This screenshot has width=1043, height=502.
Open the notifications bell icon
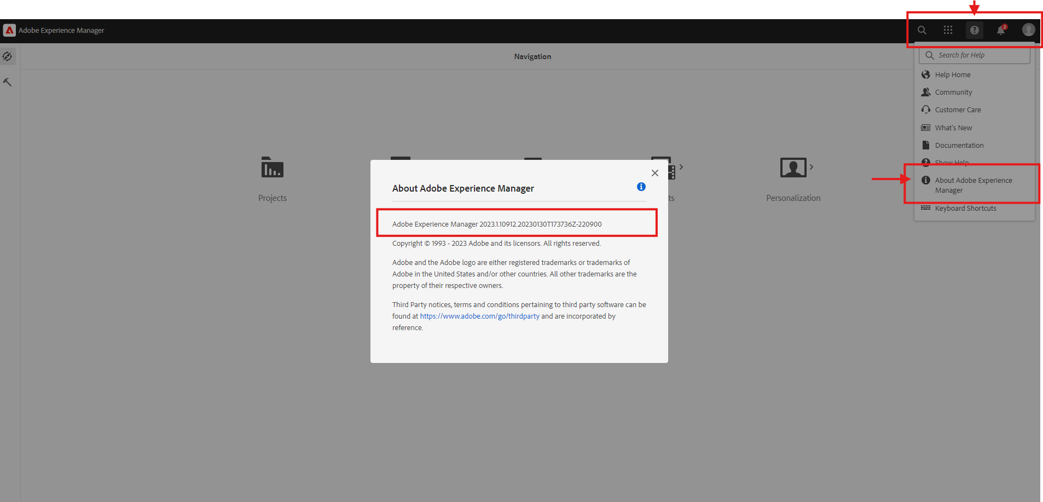click(x=1001, y=30)
